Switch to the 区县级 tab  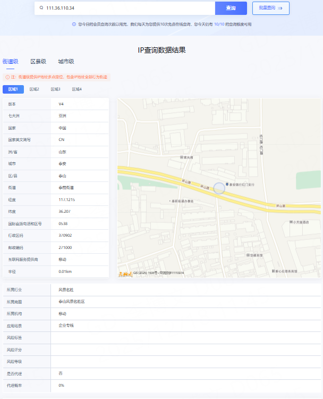tap(38, 62)
